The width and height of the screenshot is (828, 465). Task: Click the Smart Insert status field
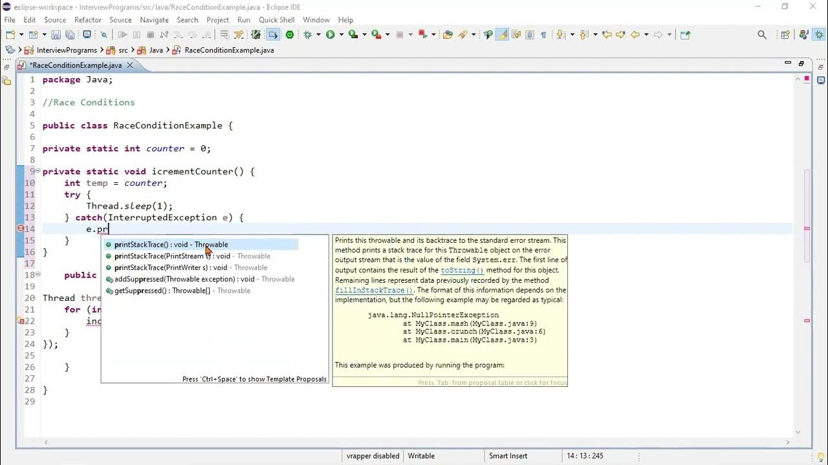click(508, 455)
